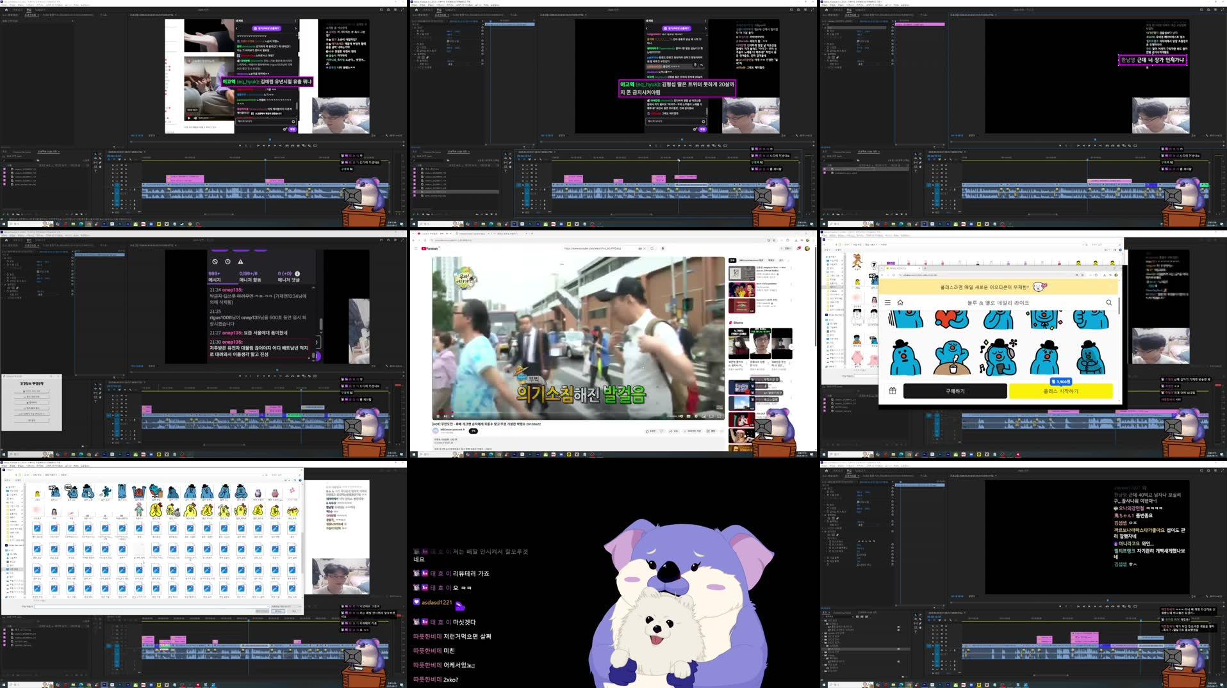Screen dimensions: 1227x688
Task: Click search magnifier in the emoticon shop header
Action: point(1109,303)
